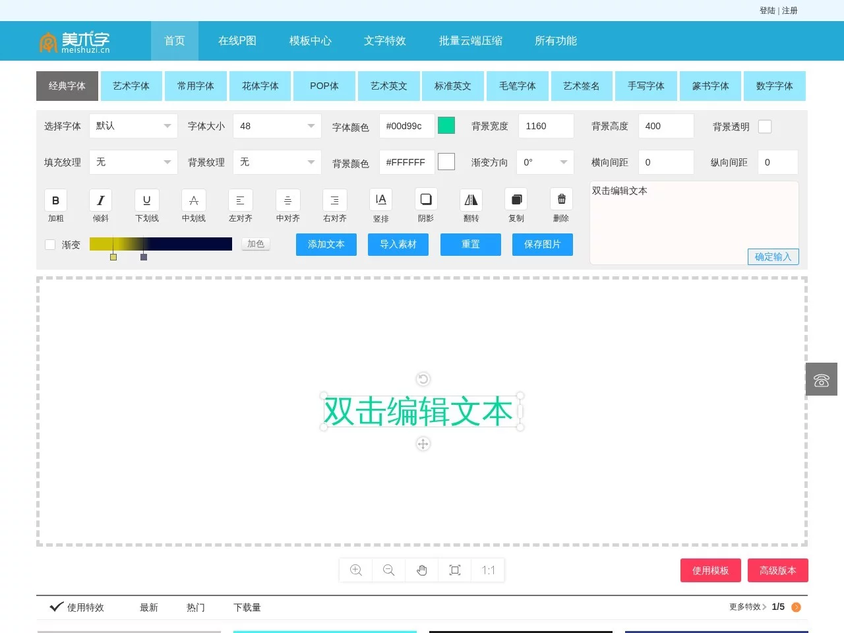Flip the text with the 翻转 tool
The height and width of the screenshot is (633, 844).
pos(471,205)
